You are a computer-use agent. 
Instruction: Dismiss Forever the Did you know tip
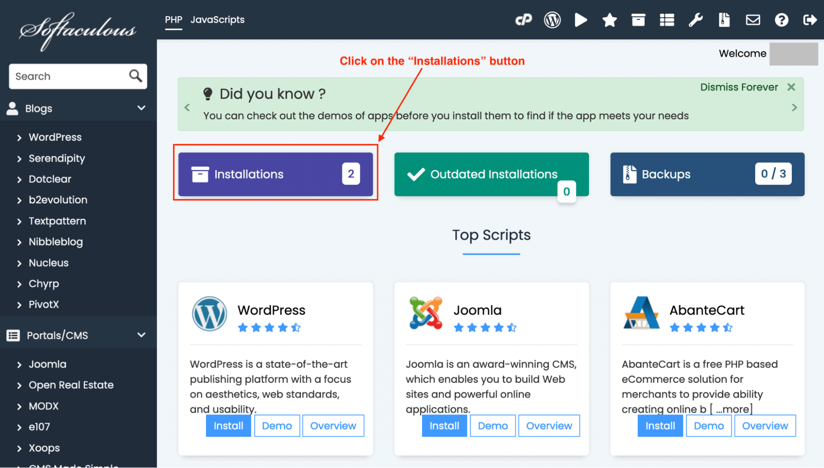[739, 87]
